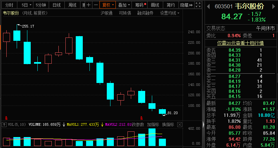Click the 仅需20元查看十档行情 link
278x148 pixels.
[x=241, y=43]
